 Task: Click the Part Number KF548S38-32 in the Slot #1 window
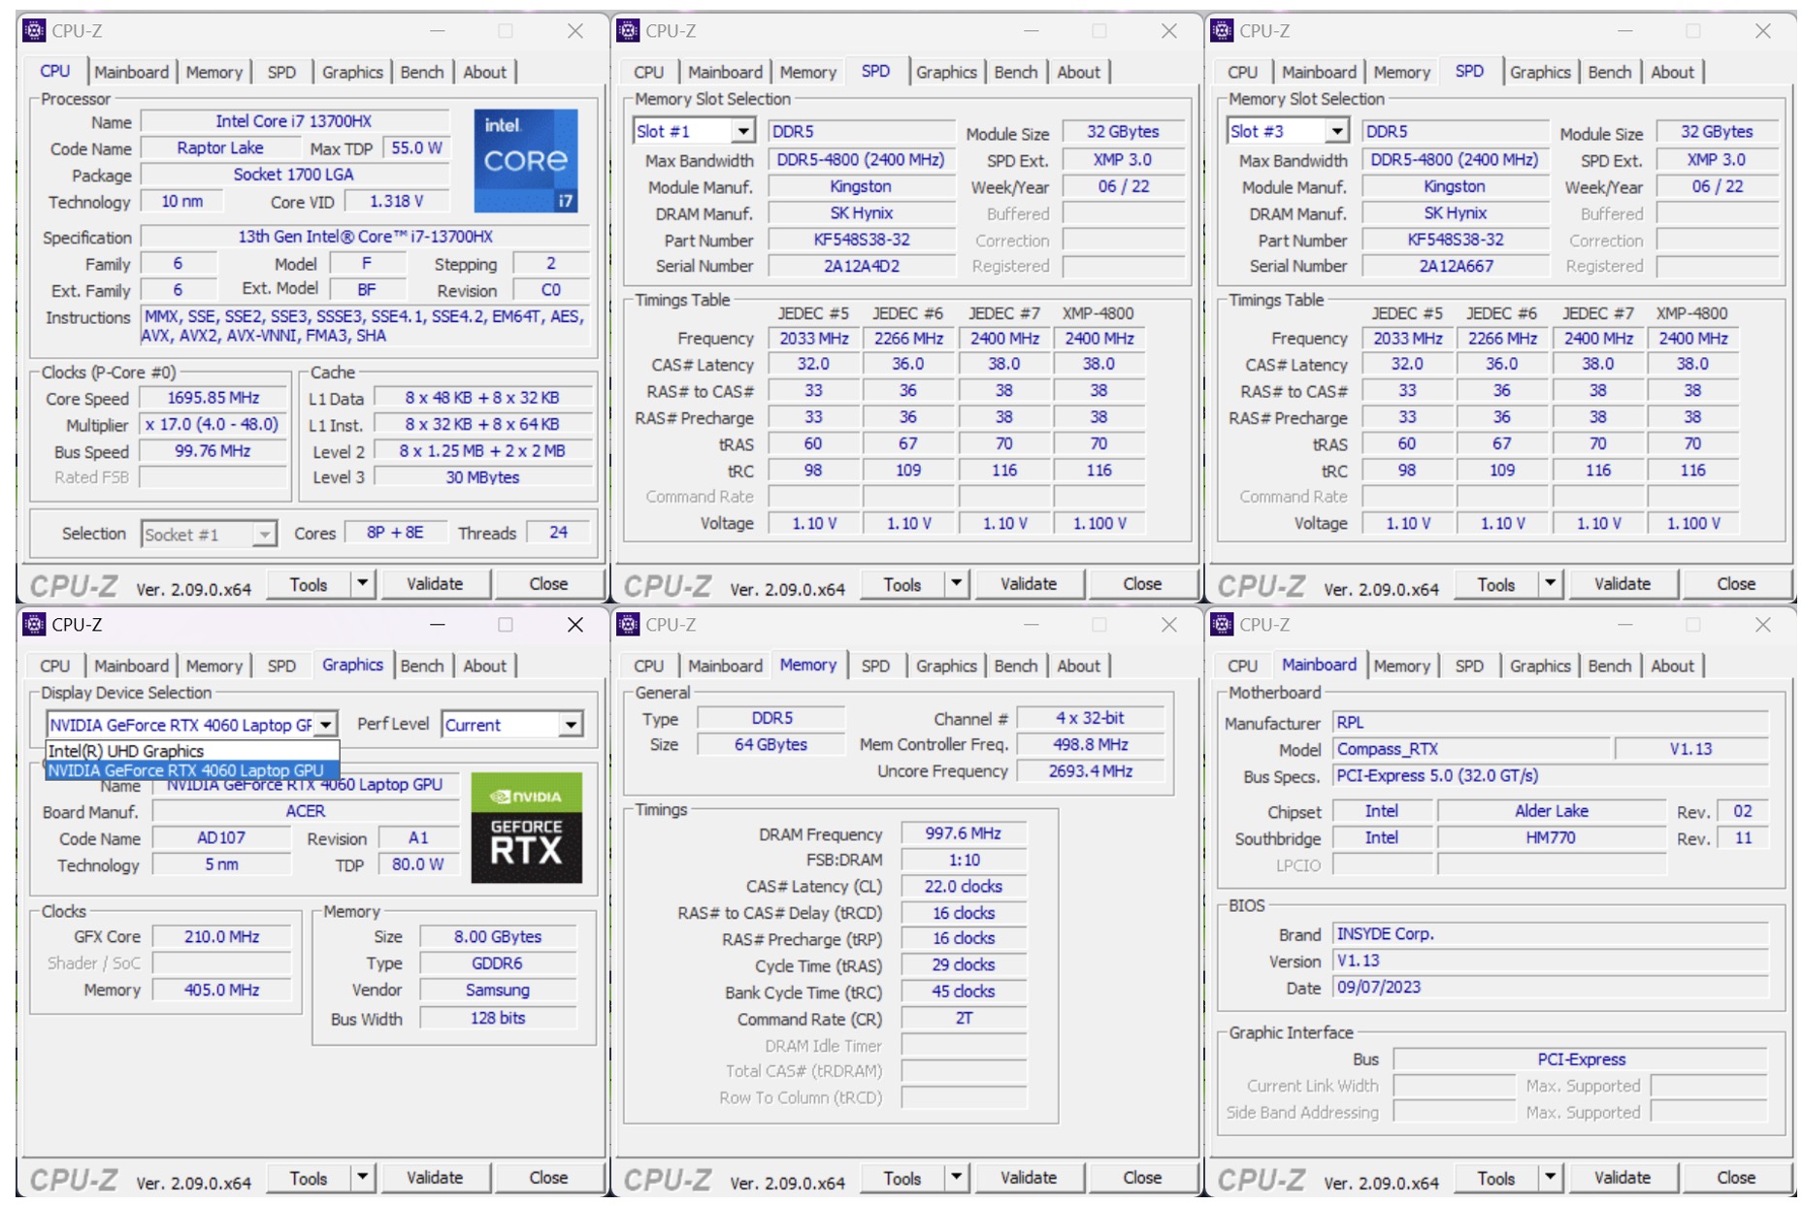862,240
